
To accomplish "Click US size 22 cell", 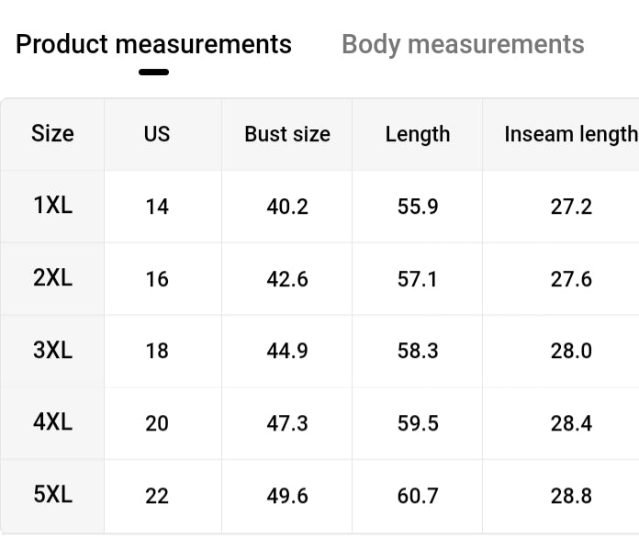I will [x=157, y=496].
